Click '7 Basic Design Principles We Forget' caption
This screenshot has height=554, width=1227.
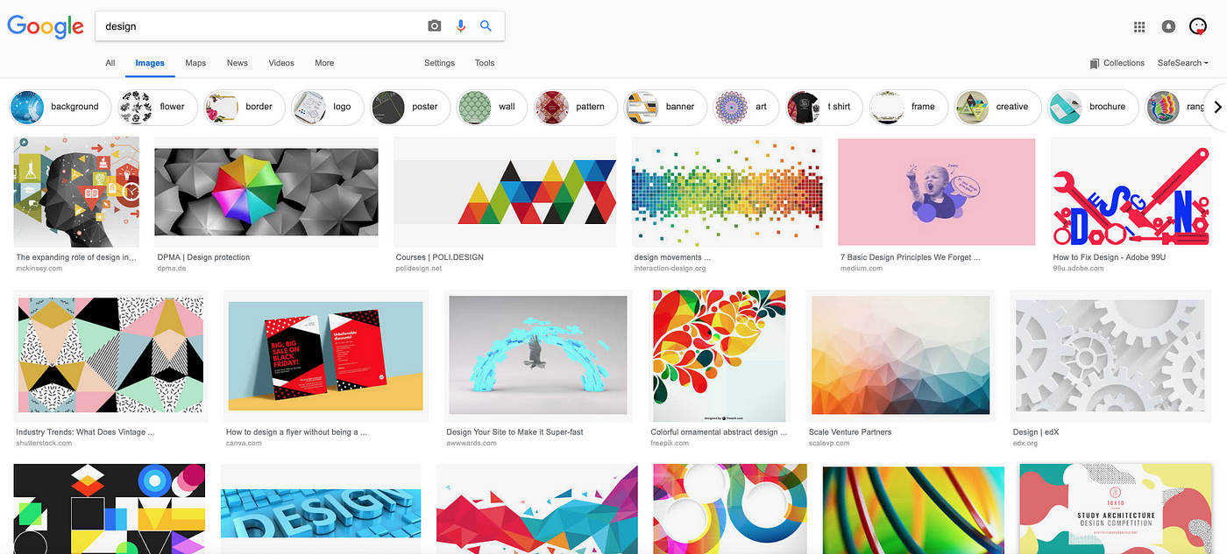[x=910, y=257]
